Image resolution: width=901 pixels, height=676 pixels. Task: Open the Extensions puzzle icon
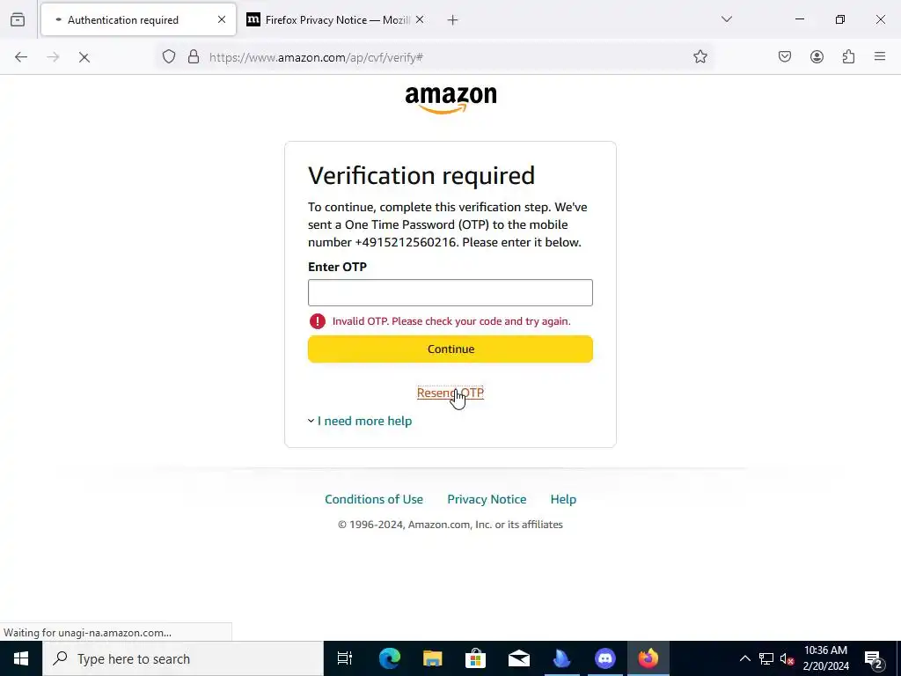pyautogui.click(x=849, y=56)
